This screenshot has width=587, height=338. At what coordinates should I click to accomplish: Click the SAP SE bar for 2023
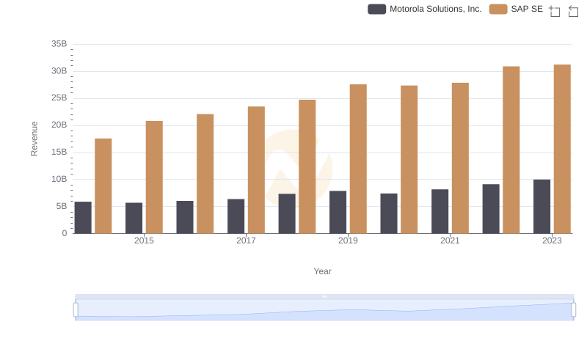pos(562,149)
